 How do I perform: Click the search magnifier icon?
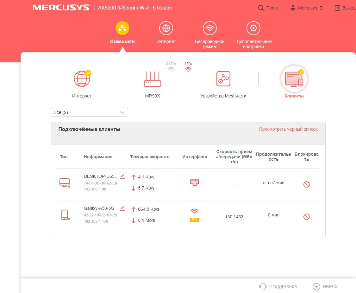tap(261, 8)
